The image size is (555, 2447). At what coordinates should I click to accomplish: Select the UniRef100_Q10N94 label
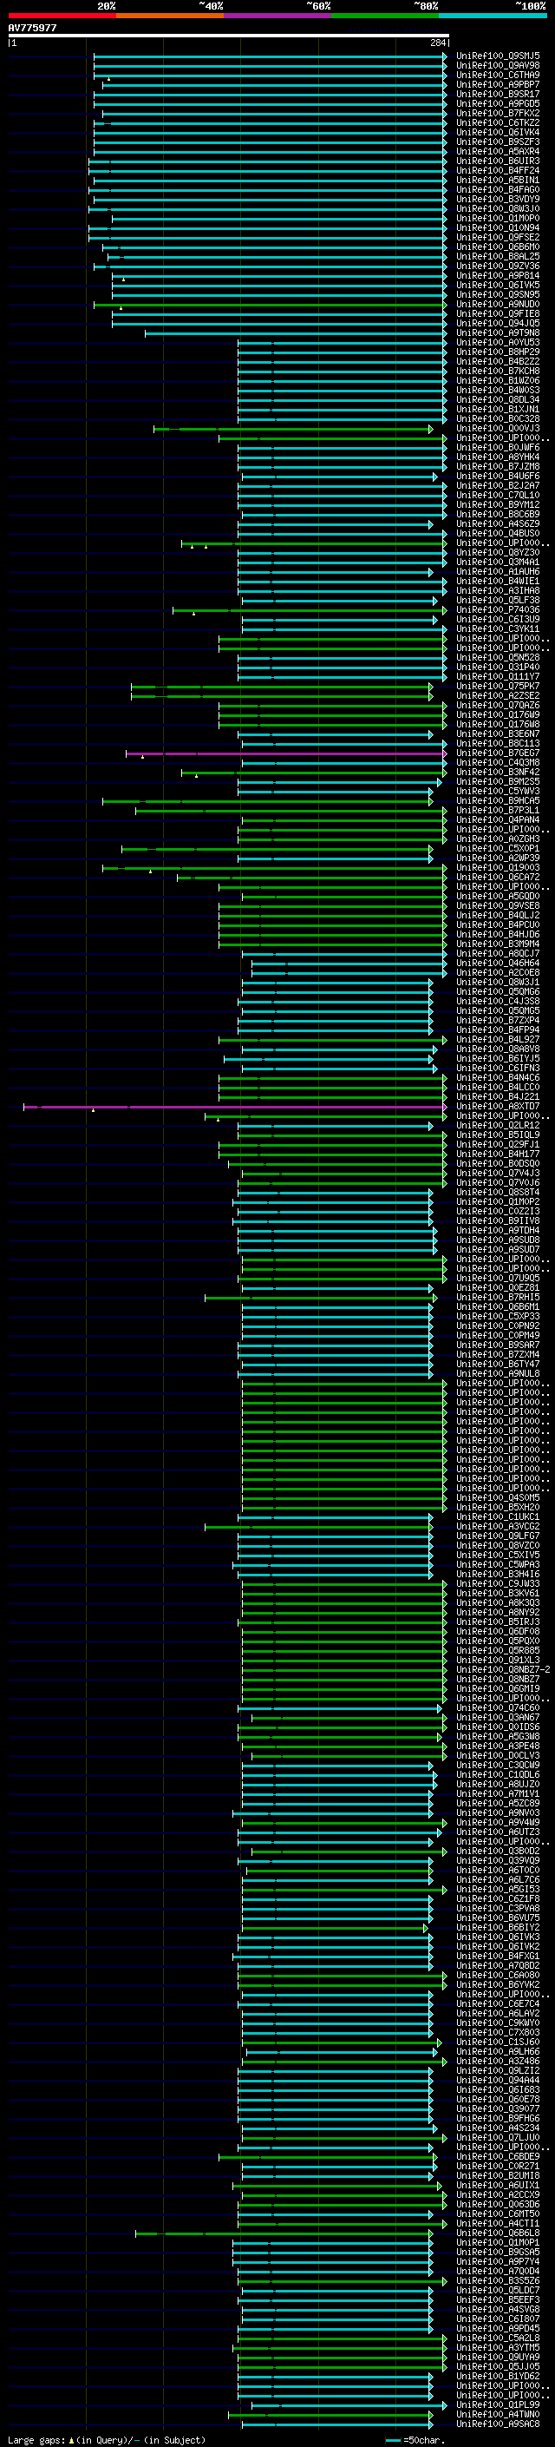(x=498, y=228)
